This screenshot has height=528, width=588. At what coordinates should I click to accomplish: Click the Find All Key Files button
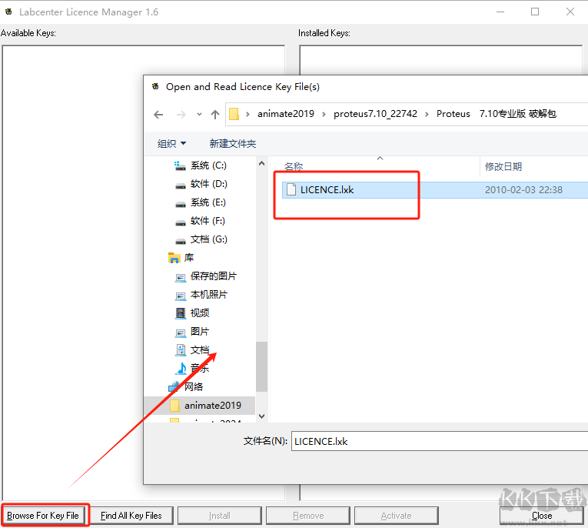[x=131, y=515]
